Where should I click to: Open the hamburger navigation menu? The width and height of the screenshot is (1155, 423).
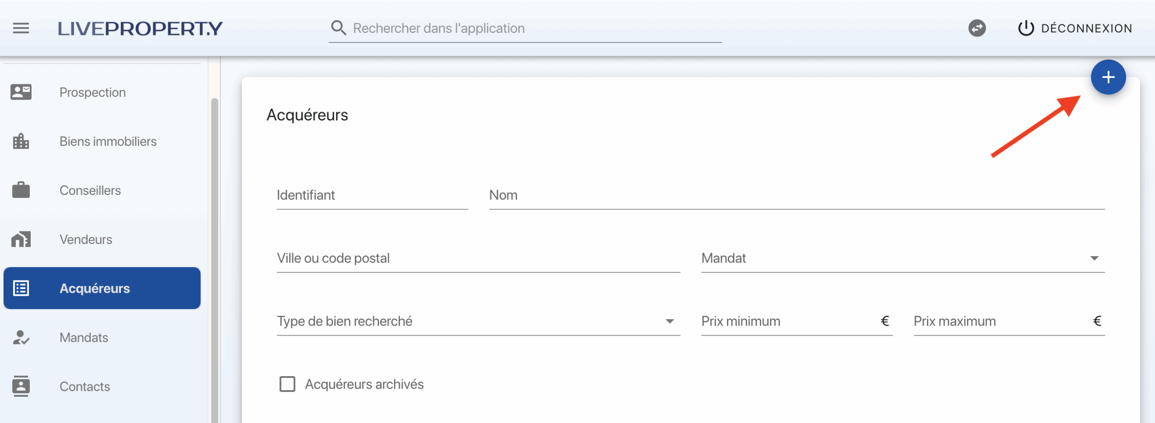tap(21, 28)
